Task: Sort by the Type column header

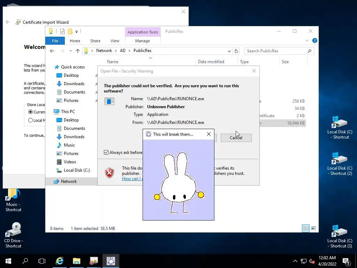Action: pos(258,61)
